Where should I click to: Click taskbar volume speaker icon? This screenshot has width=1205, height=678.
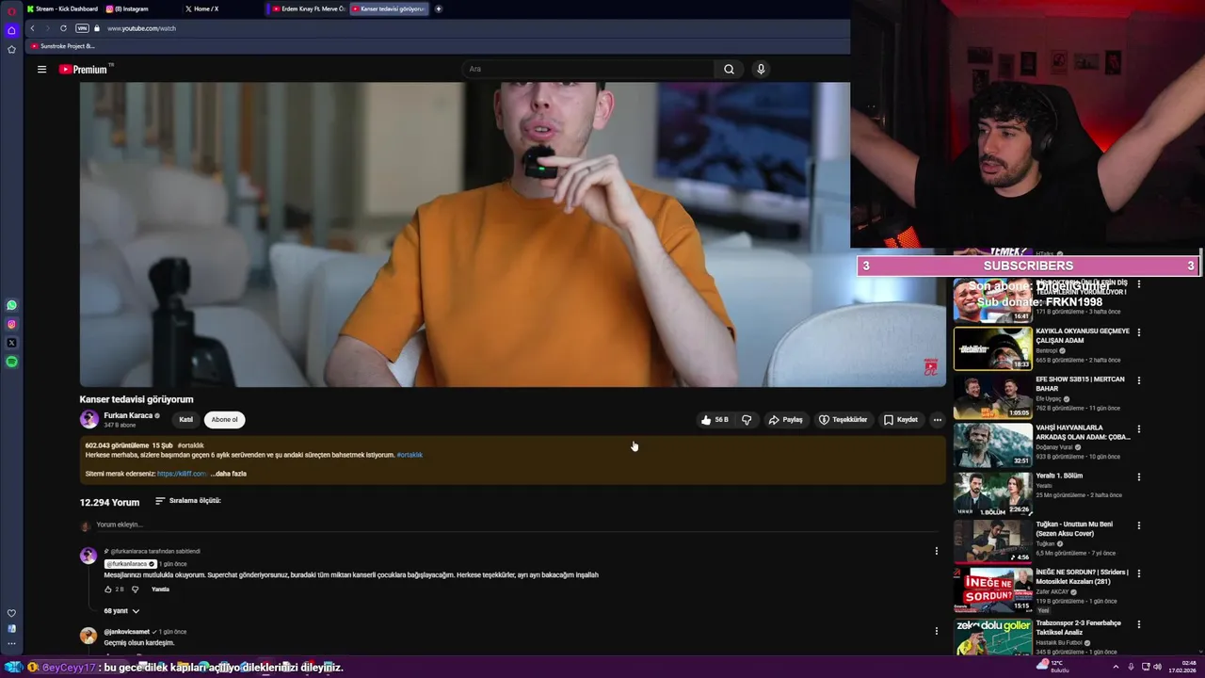[1157, 667]
